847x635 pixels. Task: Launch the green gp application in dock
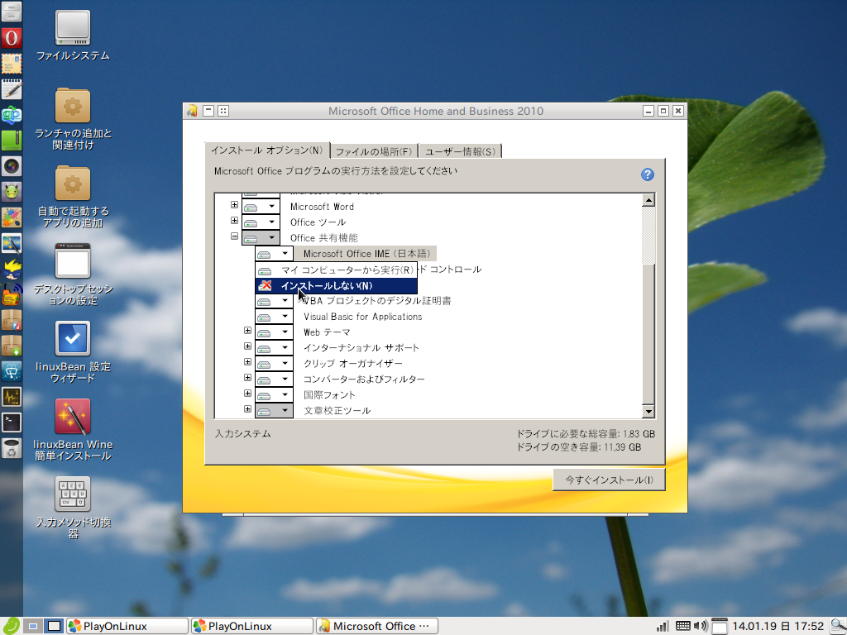(x=11, y=115)
